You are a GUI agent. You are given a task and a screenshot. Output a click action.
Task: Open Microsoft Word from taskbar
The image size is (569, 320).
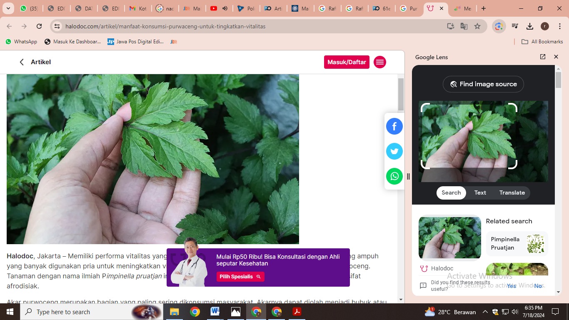coord(215,312)
